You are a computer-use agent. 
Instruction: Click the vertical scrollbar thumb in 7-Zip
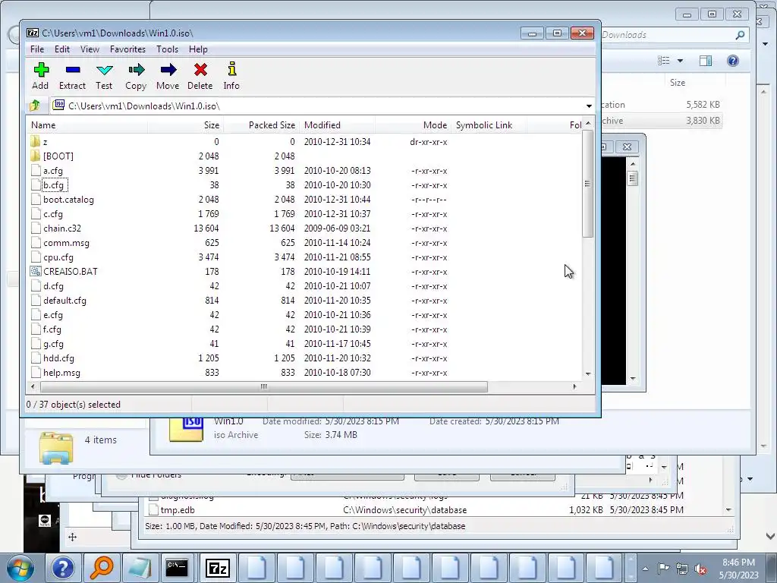click(x=588, y=184)
